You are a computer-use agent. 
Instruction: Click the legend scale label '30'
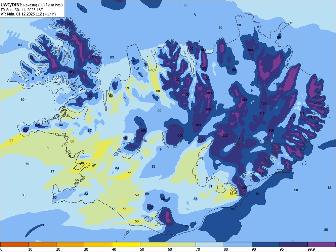[86, 249]
